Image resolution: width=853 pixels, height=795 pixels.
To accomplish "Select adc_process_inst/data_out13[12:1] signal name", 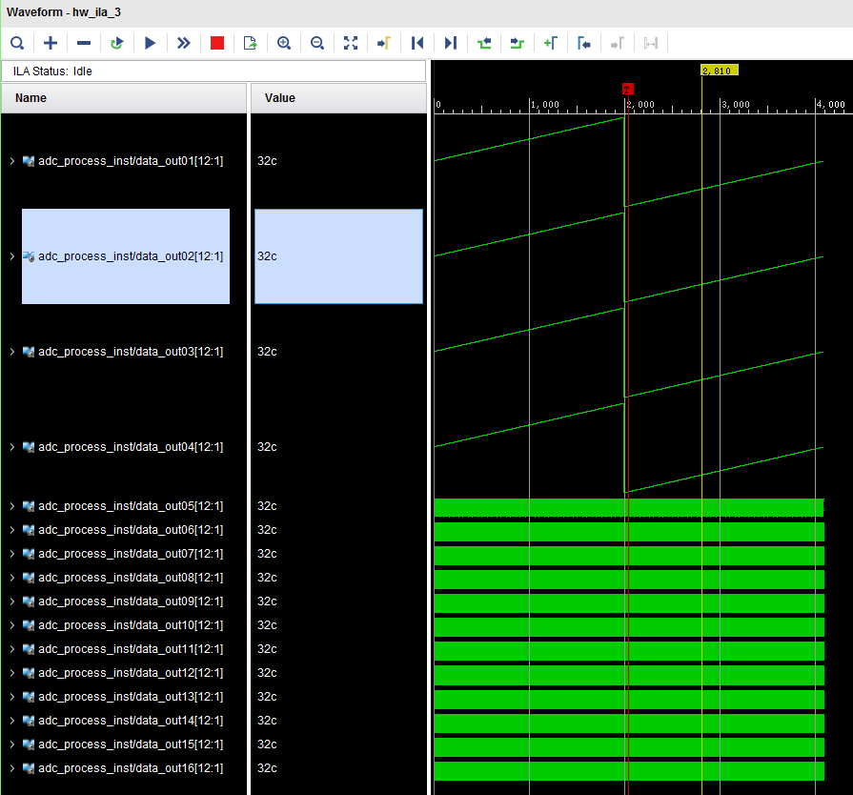I will point(131,697).
